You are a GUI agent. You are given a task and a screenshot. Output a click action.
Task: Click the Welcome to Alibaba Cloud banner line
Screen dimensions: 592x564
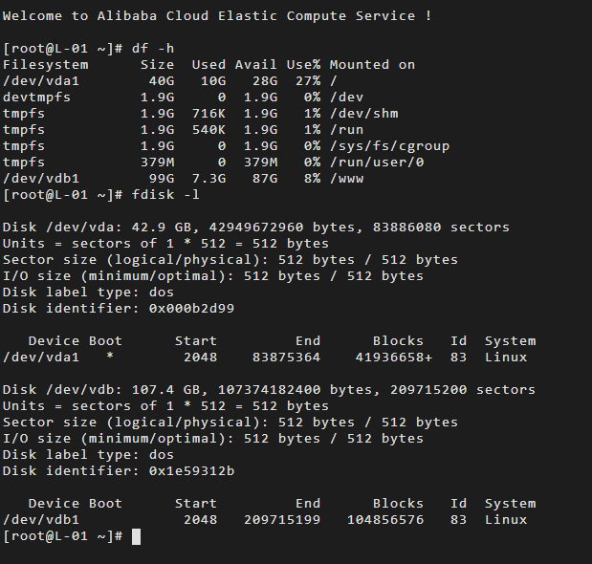pyautogui.click(x=217, y=16)
